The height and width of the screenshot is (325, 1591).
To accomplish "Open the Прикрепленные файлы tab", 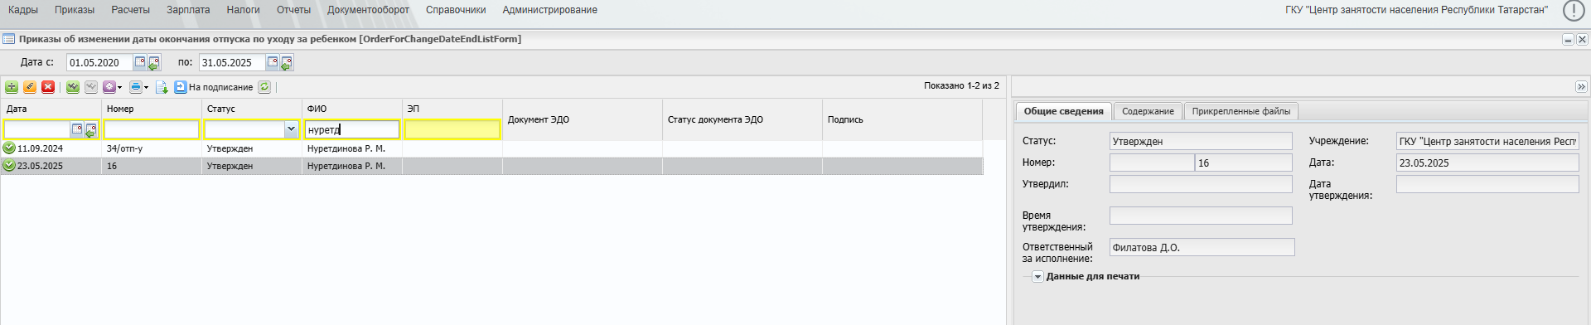I will 1240,111.
